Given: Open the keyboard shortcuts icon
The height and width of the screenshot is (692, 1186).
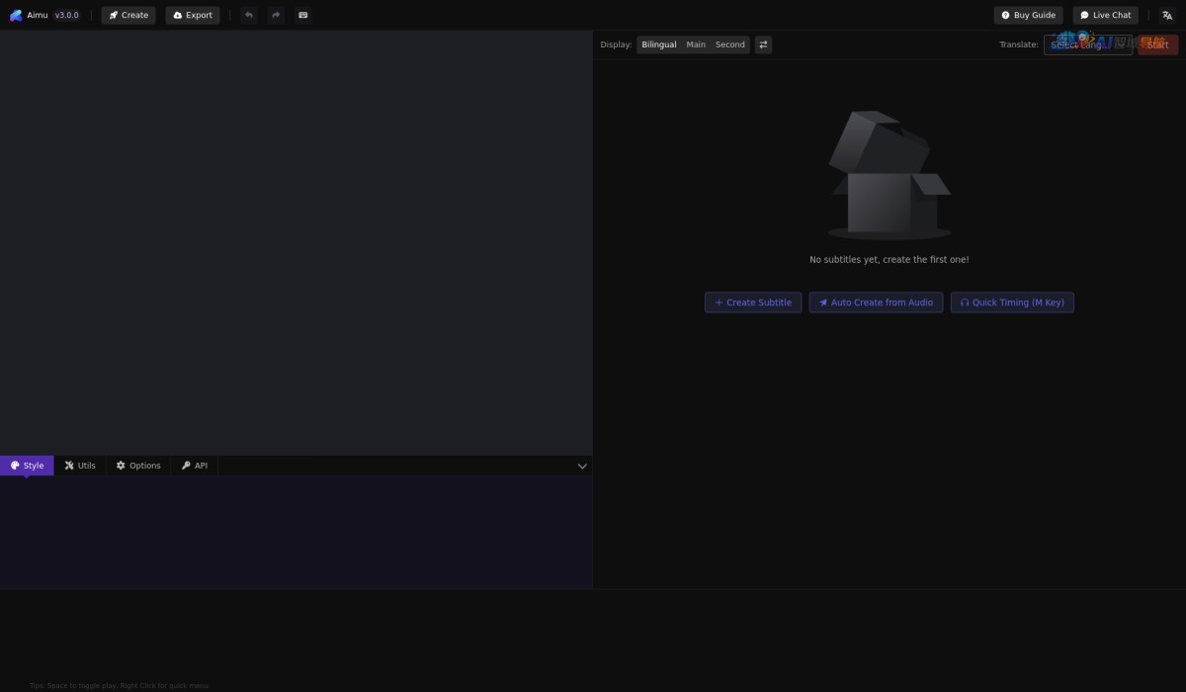Looking at the screenshot, I should (x=303, y=15).
